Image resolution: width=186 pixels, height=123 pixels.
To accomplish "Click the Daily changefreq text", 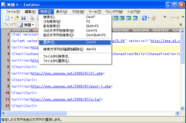I will coord(139,54).
